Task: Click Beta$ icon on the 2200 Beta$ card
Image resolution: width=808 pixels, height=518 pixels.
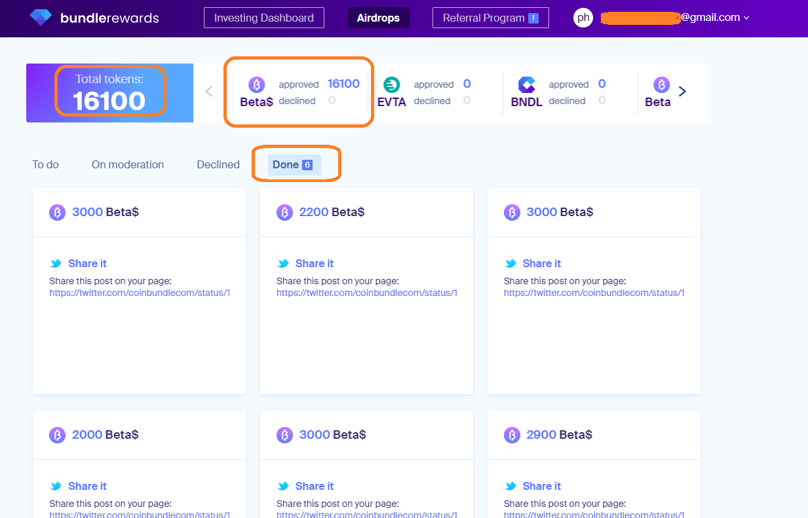Action: tap(284, 212)
